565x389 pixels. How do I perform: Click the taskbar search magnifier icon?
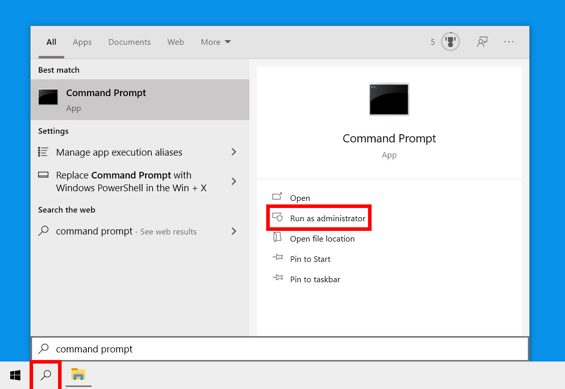coord(46,375)
